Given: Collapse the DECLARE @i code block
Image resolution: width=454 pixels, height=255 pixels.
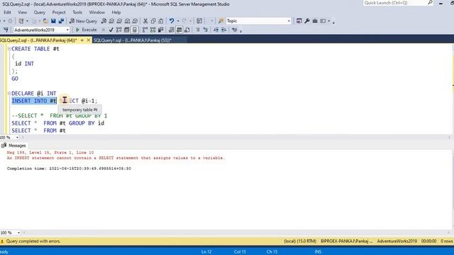Looking at the screenshot, I should click(x=9, y=93).
